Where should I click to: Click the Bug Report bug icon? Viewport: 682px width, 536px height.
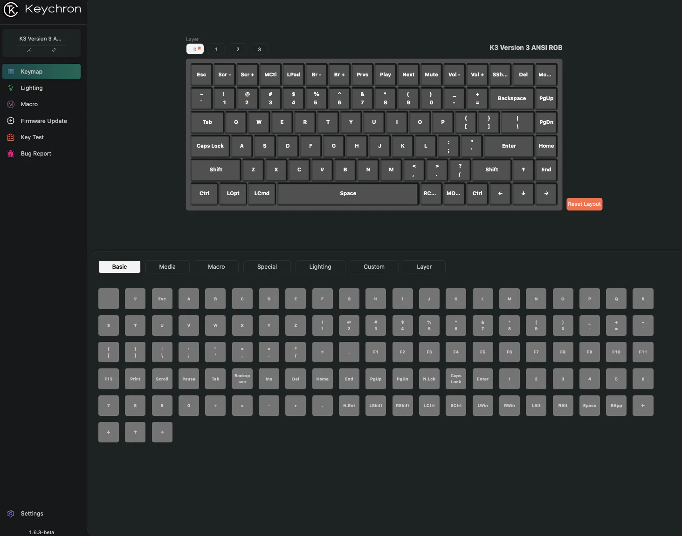coord(10,153)
